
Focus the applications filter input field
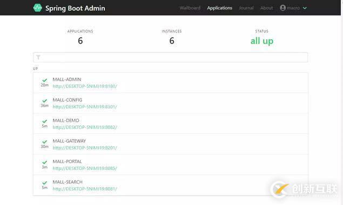pos(170,57)
